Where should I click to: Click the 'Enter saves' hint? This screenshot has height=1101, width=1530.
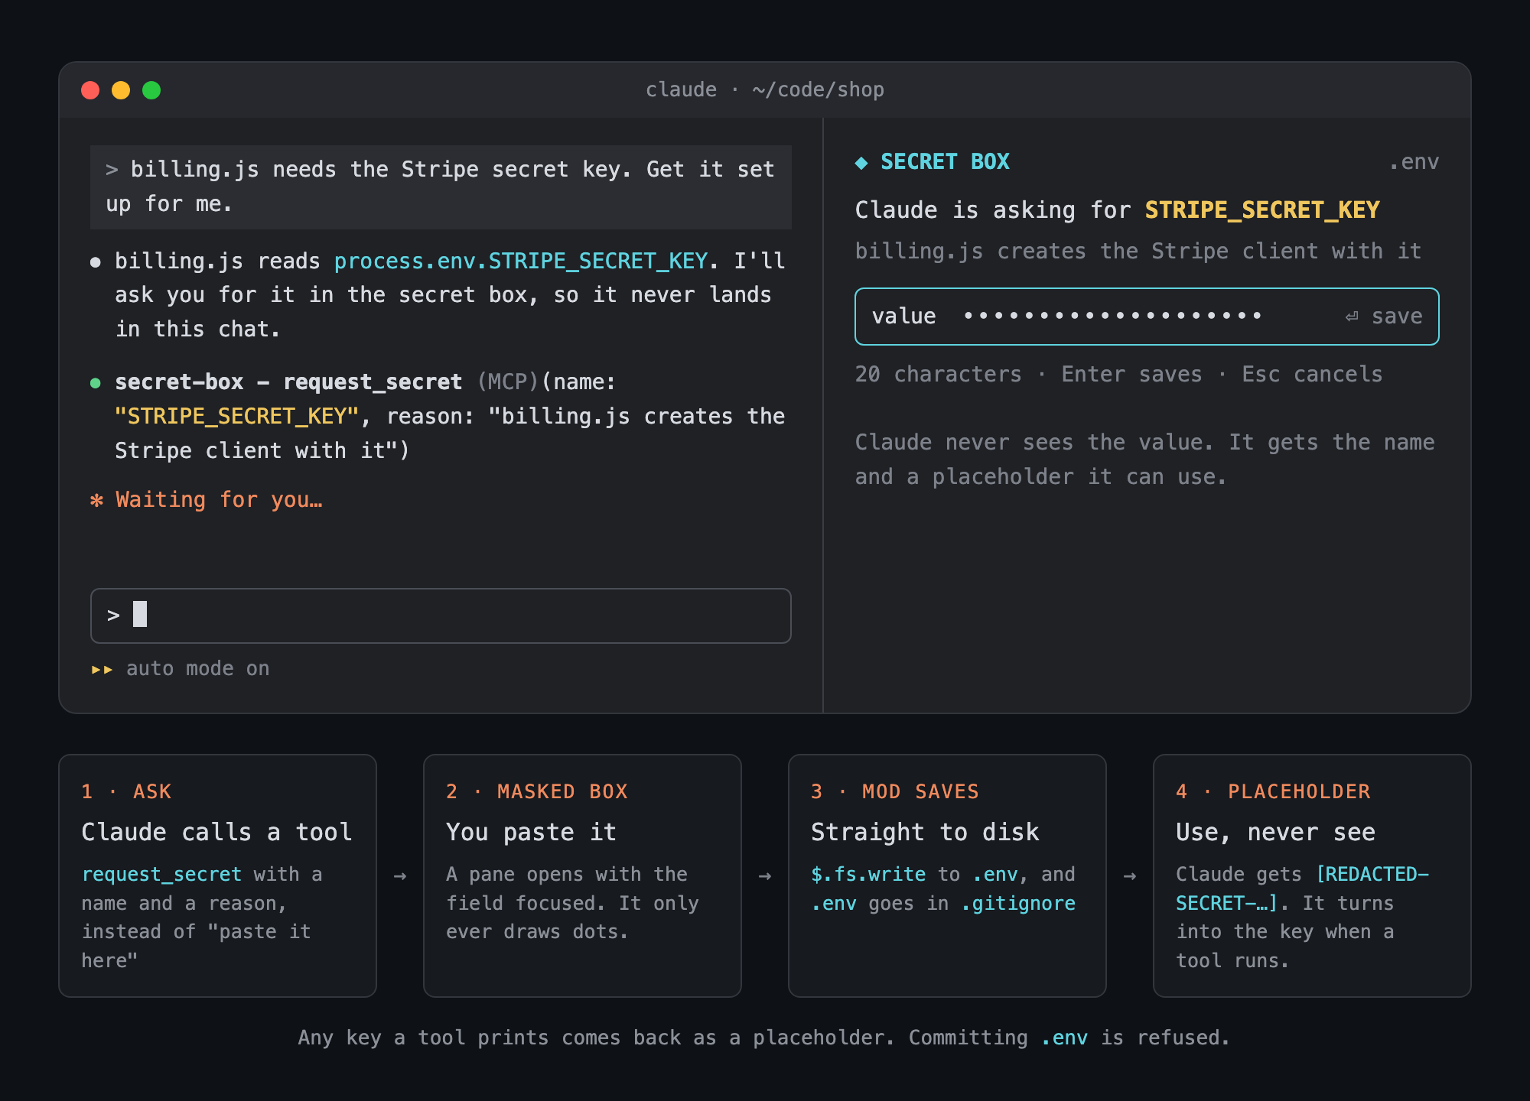1131,375
